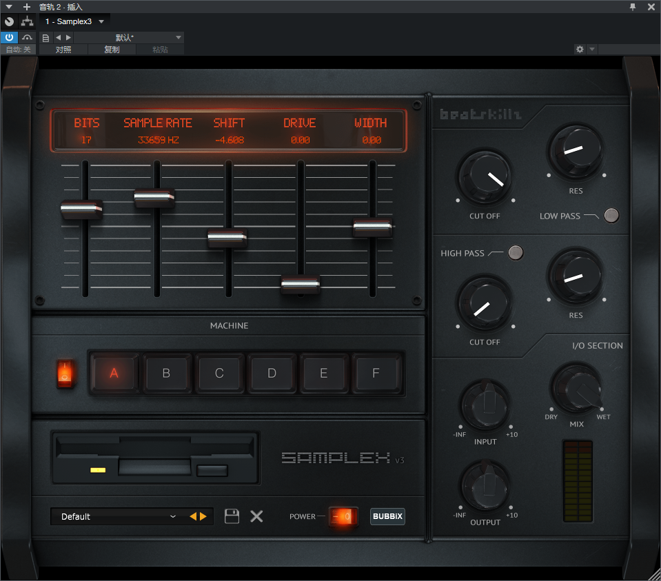Click the automation mode curve icon

click(28, 37)
